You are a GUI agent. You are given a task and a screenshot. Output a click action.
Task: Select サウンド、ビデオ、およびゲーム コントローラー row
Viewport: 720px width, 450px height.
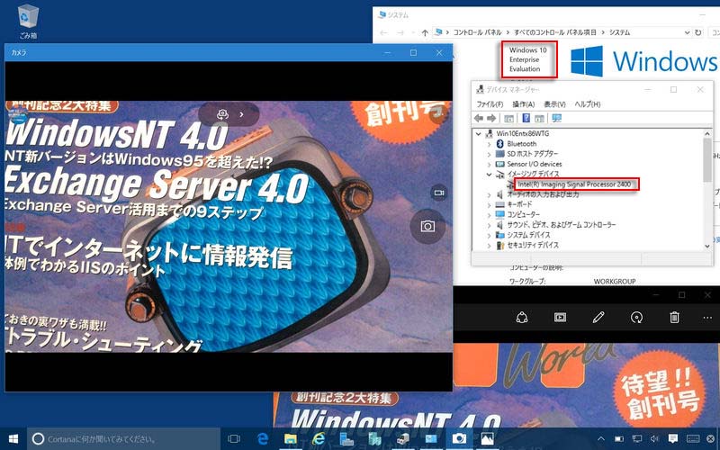561,224
